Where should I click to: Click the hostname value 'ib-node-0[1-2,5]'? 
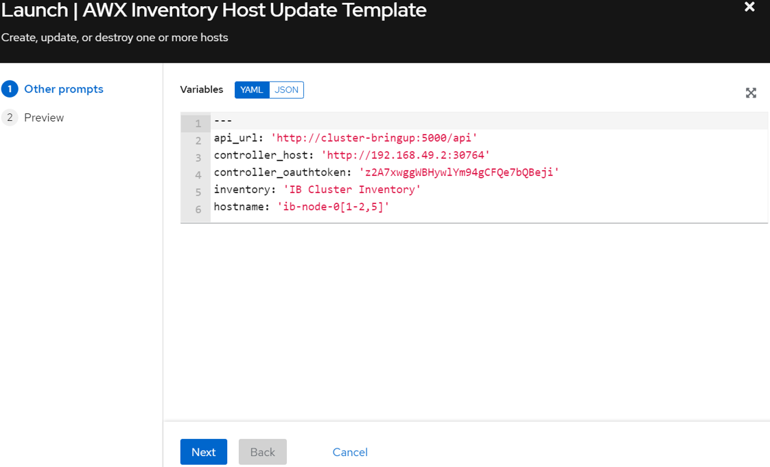[x=334, y=207]
